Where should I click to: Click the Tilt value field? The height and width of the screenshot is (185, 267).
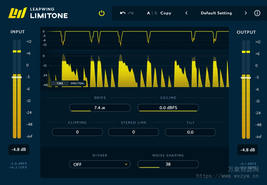[190, 132]
